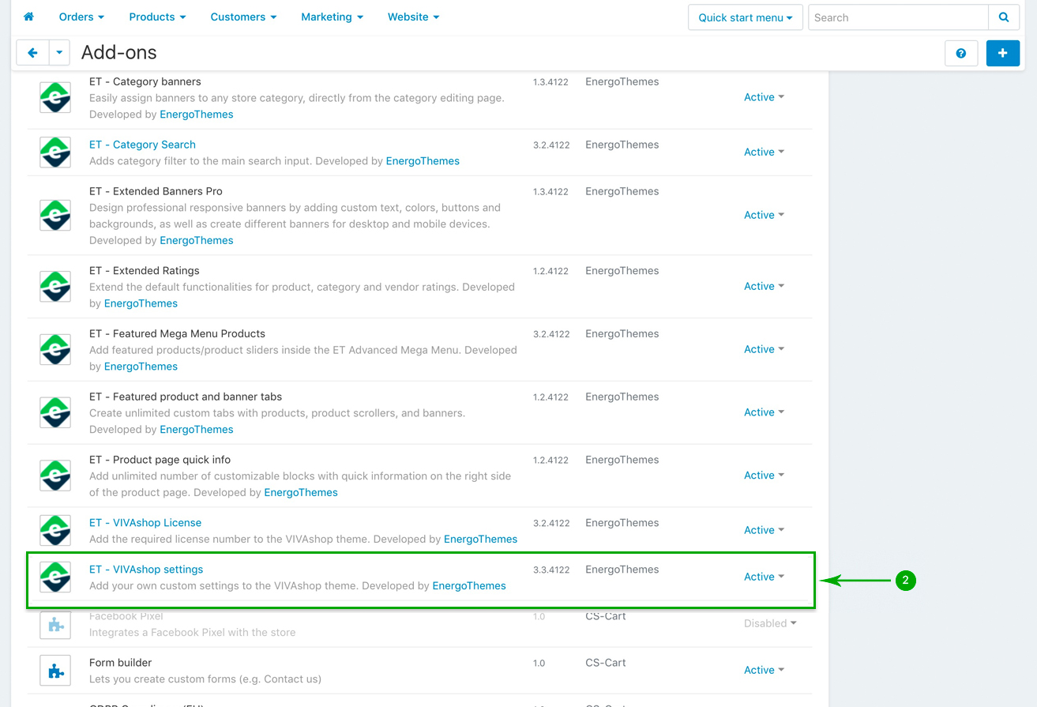Click into the Search input field
This screenshot has height=707, width=1037.
pos(898,17)
